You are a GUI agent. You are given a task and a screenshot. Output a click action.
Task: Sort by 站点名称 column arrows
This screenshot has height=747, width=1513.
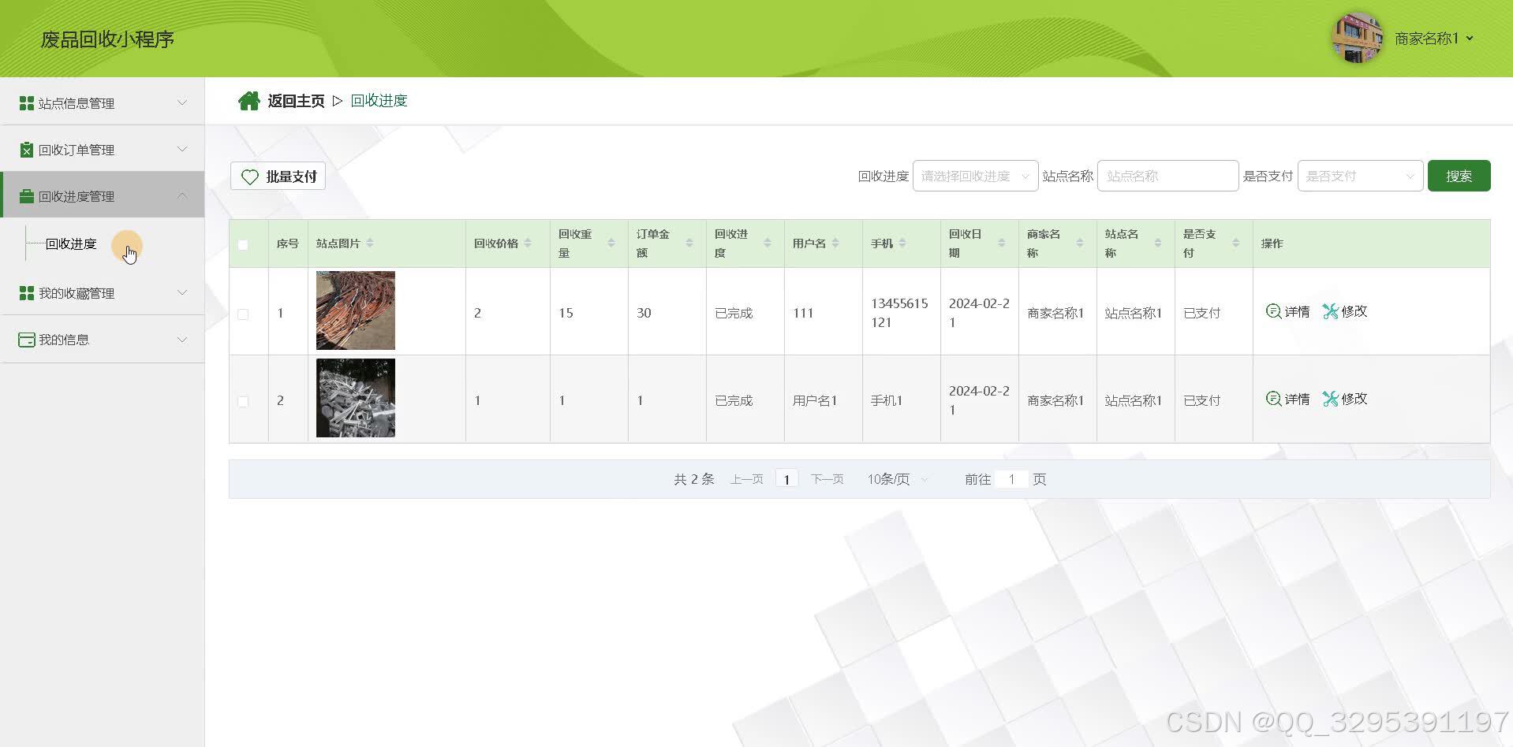pyautogui.click(x=1158, y=243)
